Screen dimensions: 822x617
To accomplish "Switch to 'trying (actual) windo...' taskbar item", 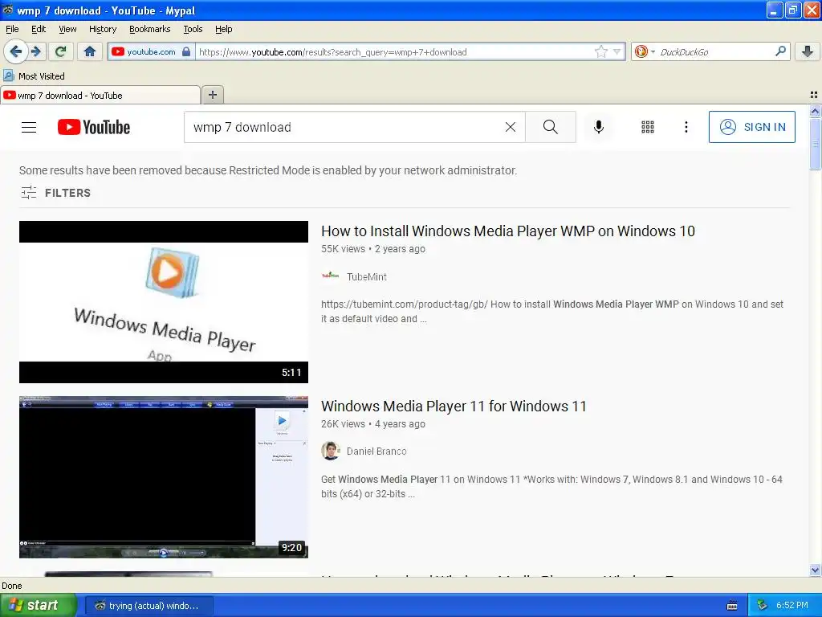I will [x=149, y=606].
